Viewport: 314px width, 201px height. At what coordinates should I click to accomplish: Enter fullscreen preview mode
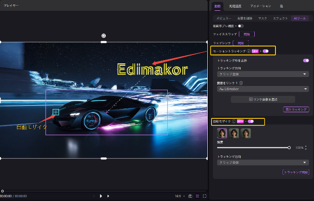tap(204, 196)
